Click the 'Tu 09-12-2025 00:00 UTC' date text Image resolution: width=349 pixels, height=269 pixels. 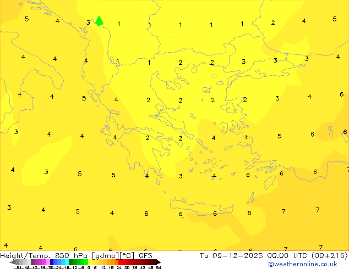(254, 256)
